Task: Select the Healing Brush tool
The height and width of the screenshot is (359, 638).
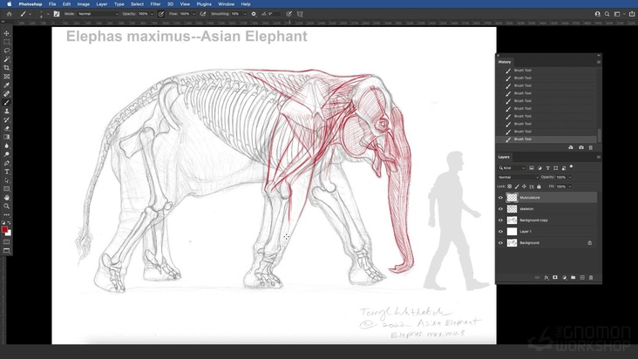Action: (x=6, y=94)
